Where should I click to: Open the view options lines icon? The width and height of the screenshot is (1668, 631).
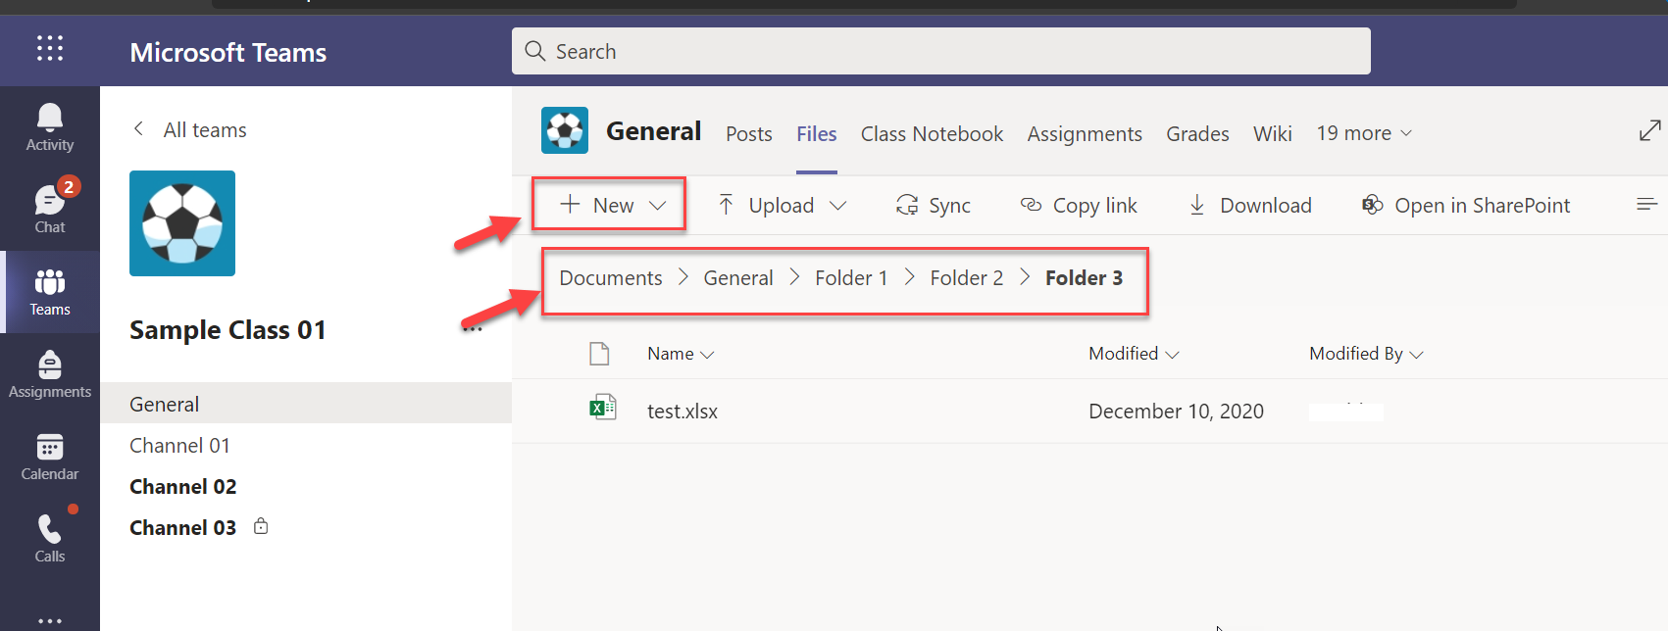point(1647,204)
